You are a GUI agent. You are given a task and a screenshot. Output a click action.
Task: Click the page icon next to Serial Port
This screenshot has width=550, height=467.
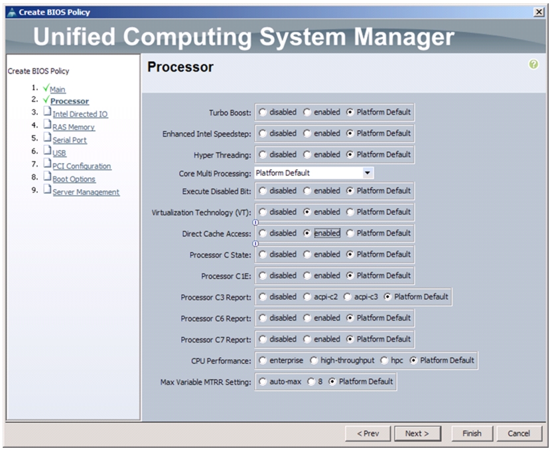tap(47, 137)
